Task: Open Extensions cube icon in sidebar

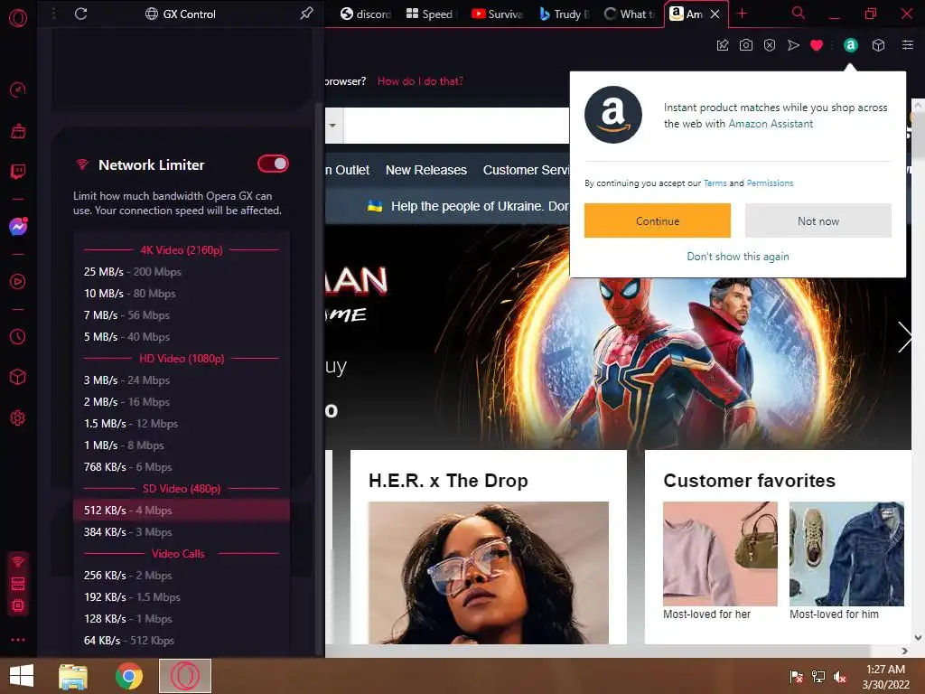Action: tap(18, 377)
